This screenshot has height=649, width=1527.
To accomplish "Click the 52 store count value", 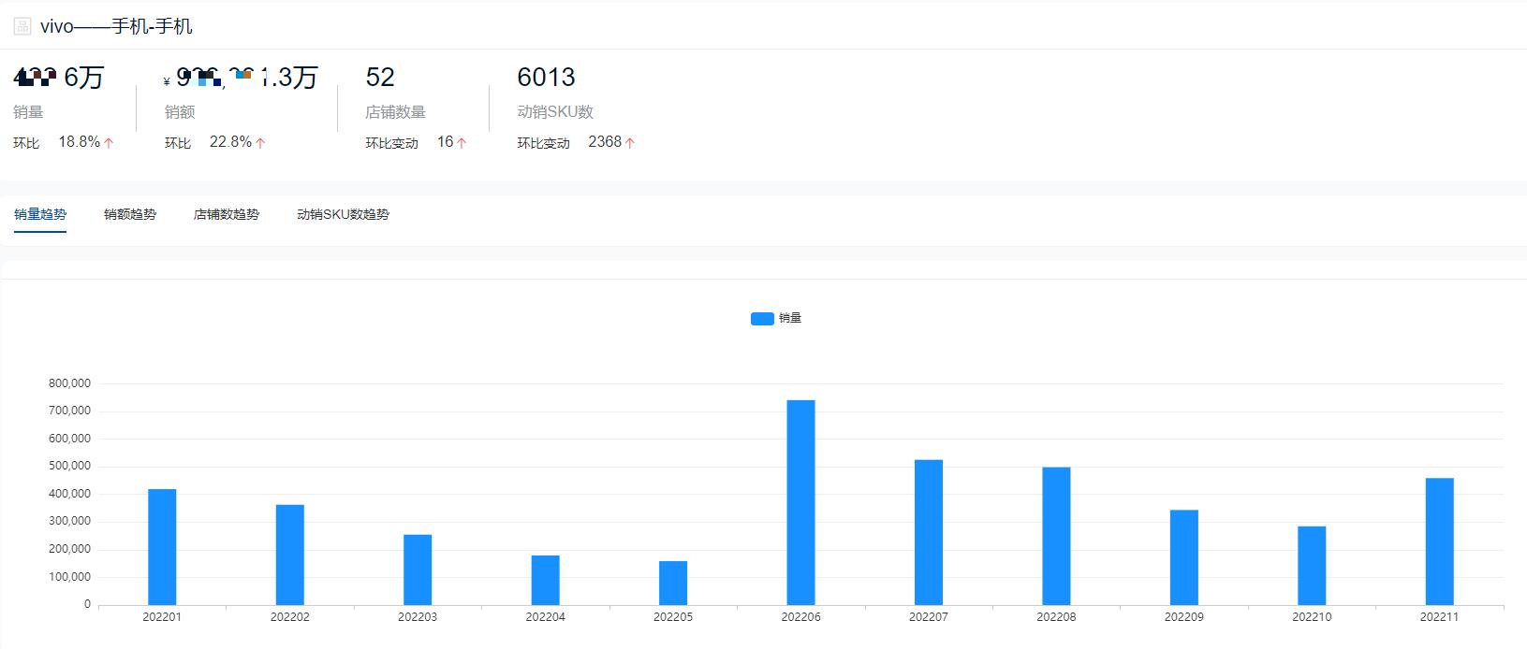I will click(x=380, y=77).
